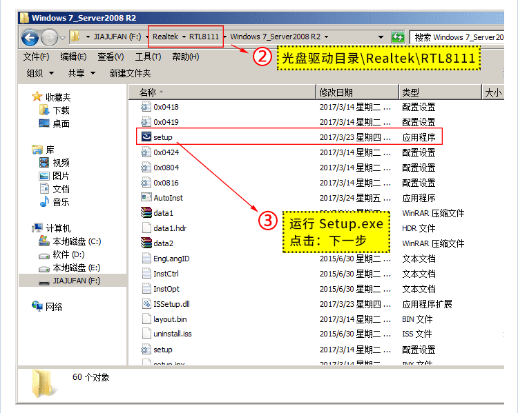Select the ISSetup.dll file icon

point(146,303)
